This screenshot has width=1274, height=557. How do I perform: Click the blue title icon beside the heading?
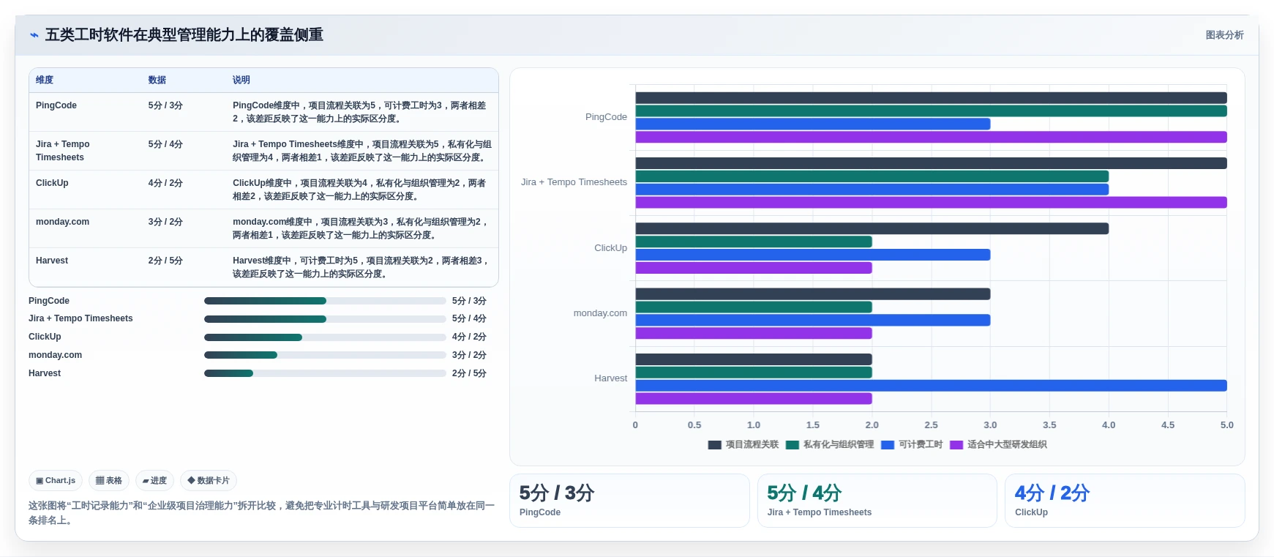[x=34, y=35]
